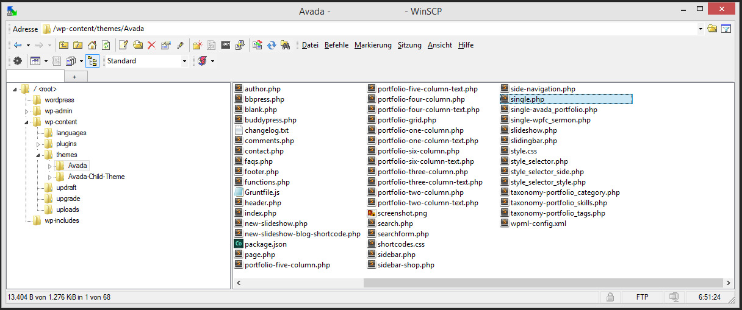
Task: Click the new session icon
Action: (x=203, y=61)
